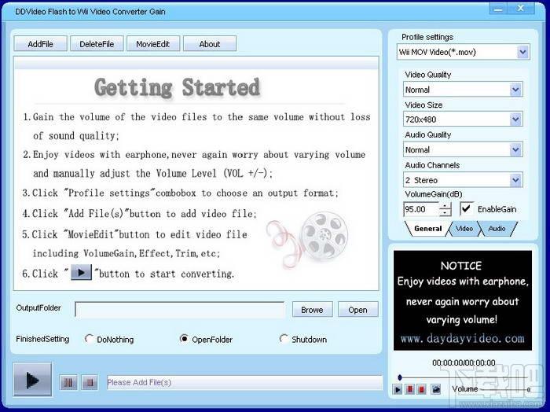Open the output folder with Open button

coord(357,310)
